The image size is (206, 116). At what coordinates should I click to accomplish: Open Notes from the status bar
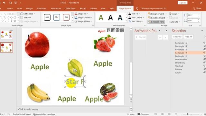[131, 114]
